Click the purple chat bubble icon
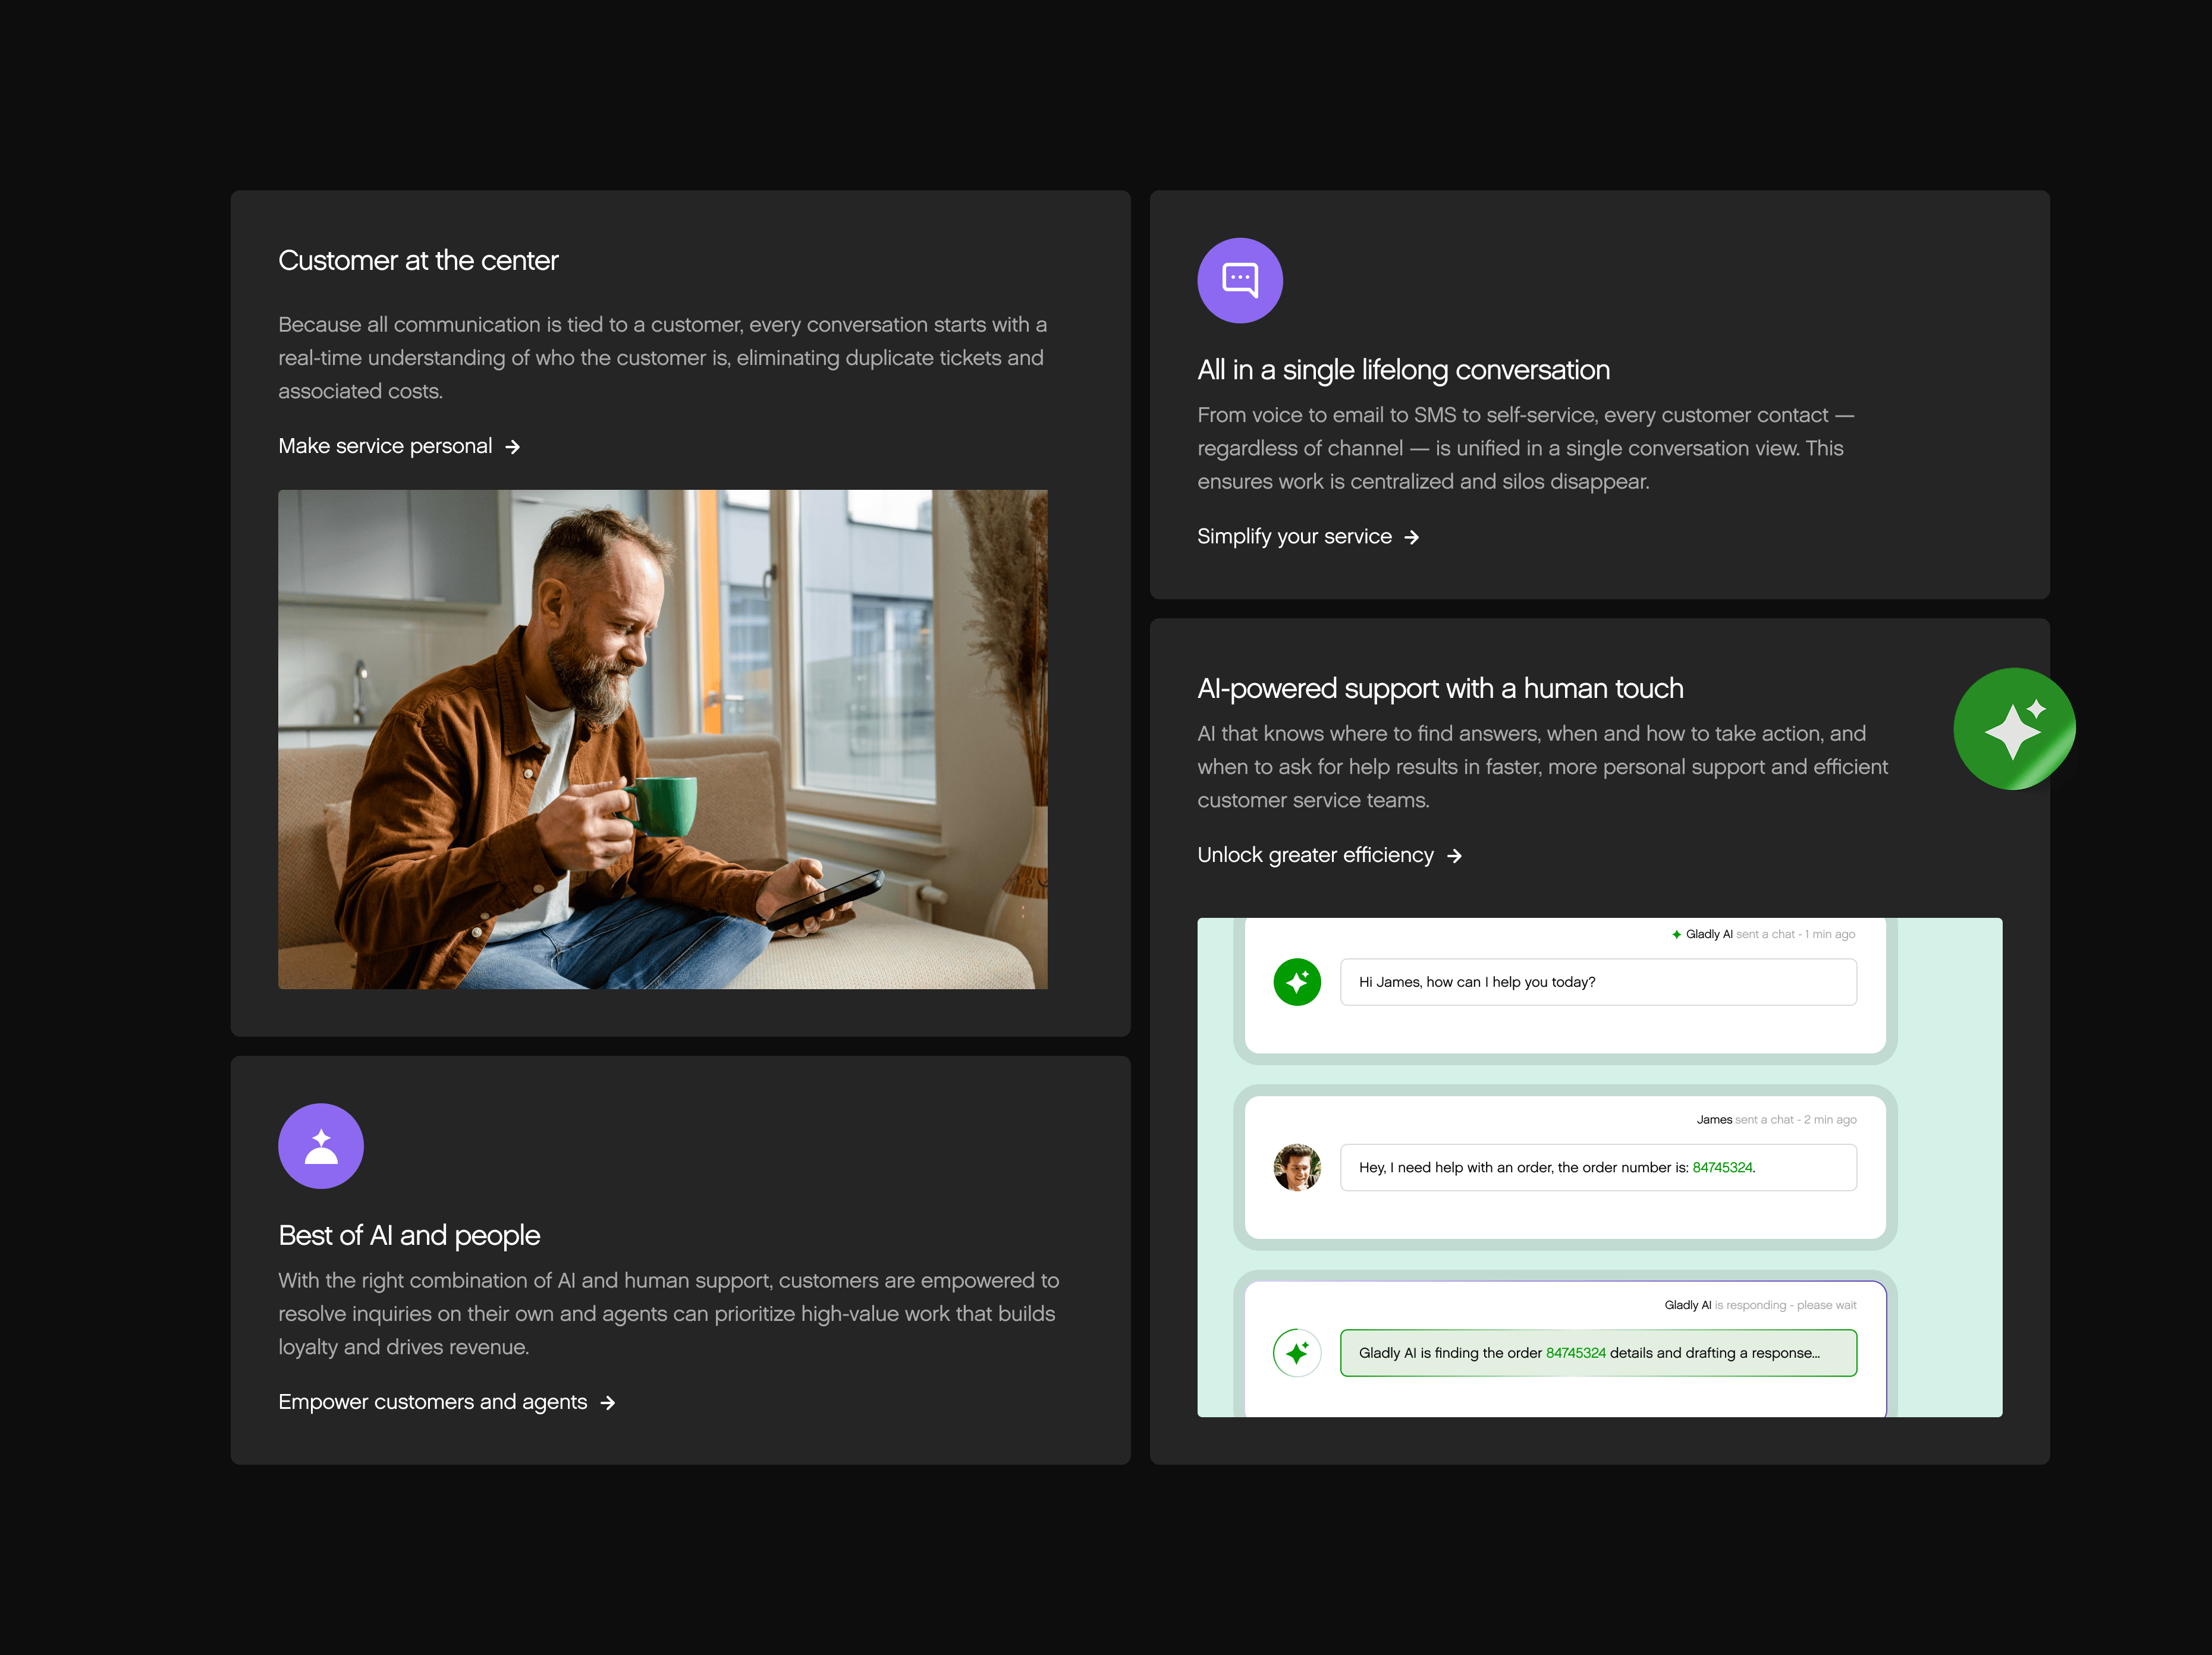2212x1655 pixels. (1240, 280)
